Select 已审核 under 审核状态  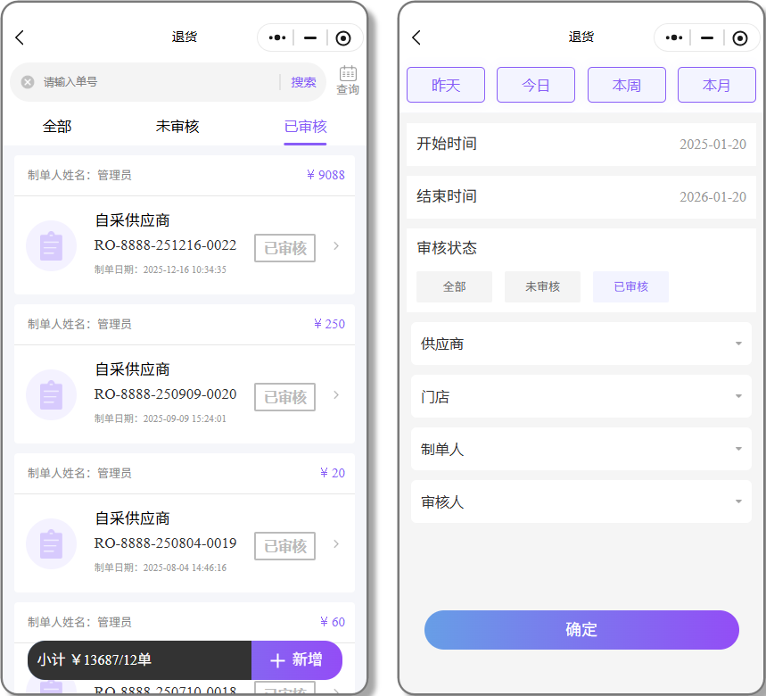coord(630,287)
